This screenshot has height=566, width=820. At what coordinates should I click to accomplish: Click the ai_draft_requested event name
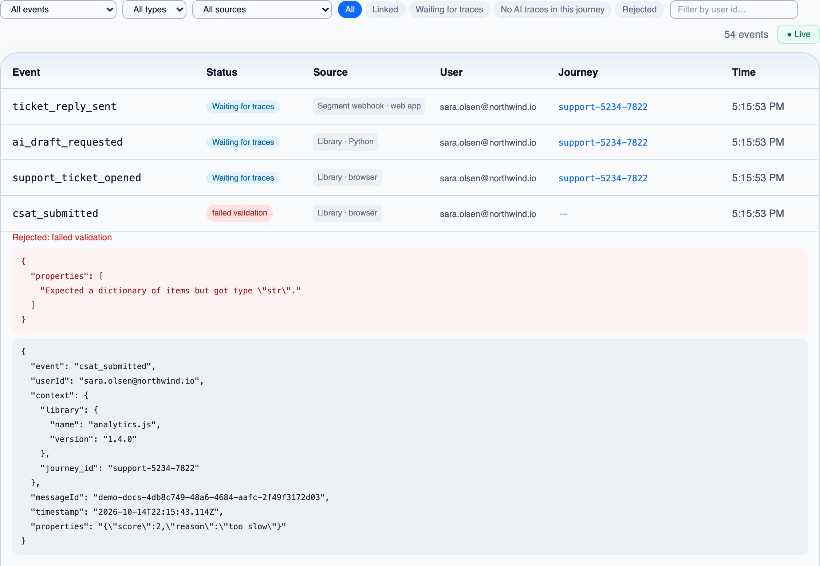point(67,142)
